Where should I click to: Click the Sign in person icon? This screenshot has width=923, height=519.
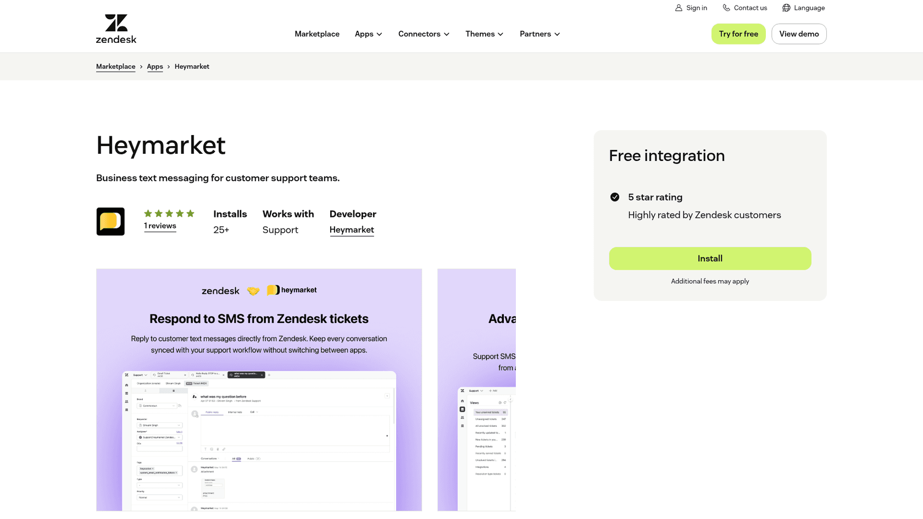(679, 8)
